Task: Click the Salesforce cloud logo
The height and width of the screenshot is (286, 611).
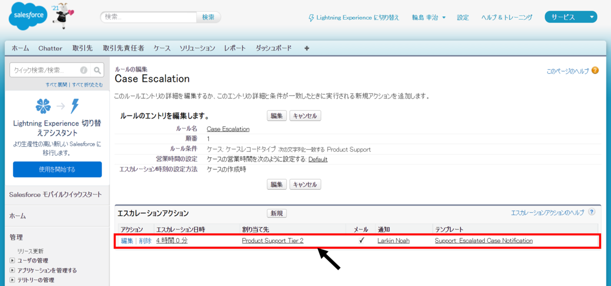Action: pos(28,17)
